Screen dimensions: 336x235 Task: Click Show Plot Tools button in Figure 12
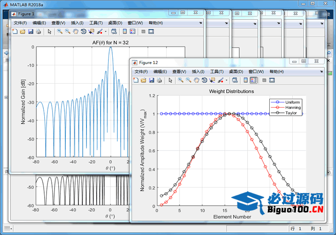click(272, 80)
